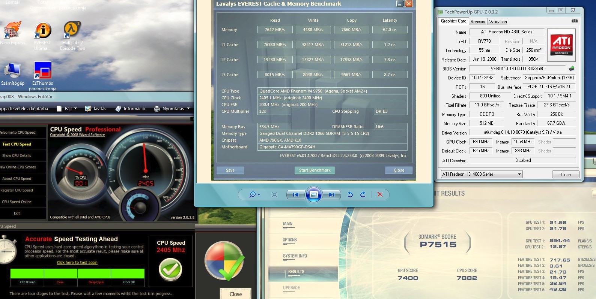
Task: Click the Close button below Windows shield
Action: click(235, 294)
